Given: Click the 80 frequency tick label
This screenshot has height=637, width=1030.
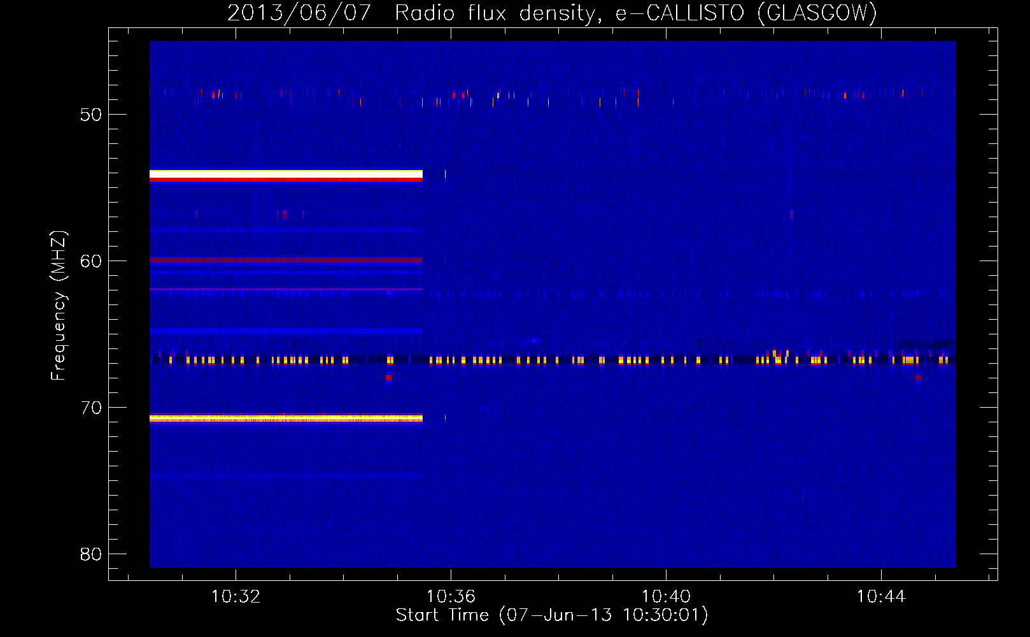Looking at the screenshot, I should [91, 554].
